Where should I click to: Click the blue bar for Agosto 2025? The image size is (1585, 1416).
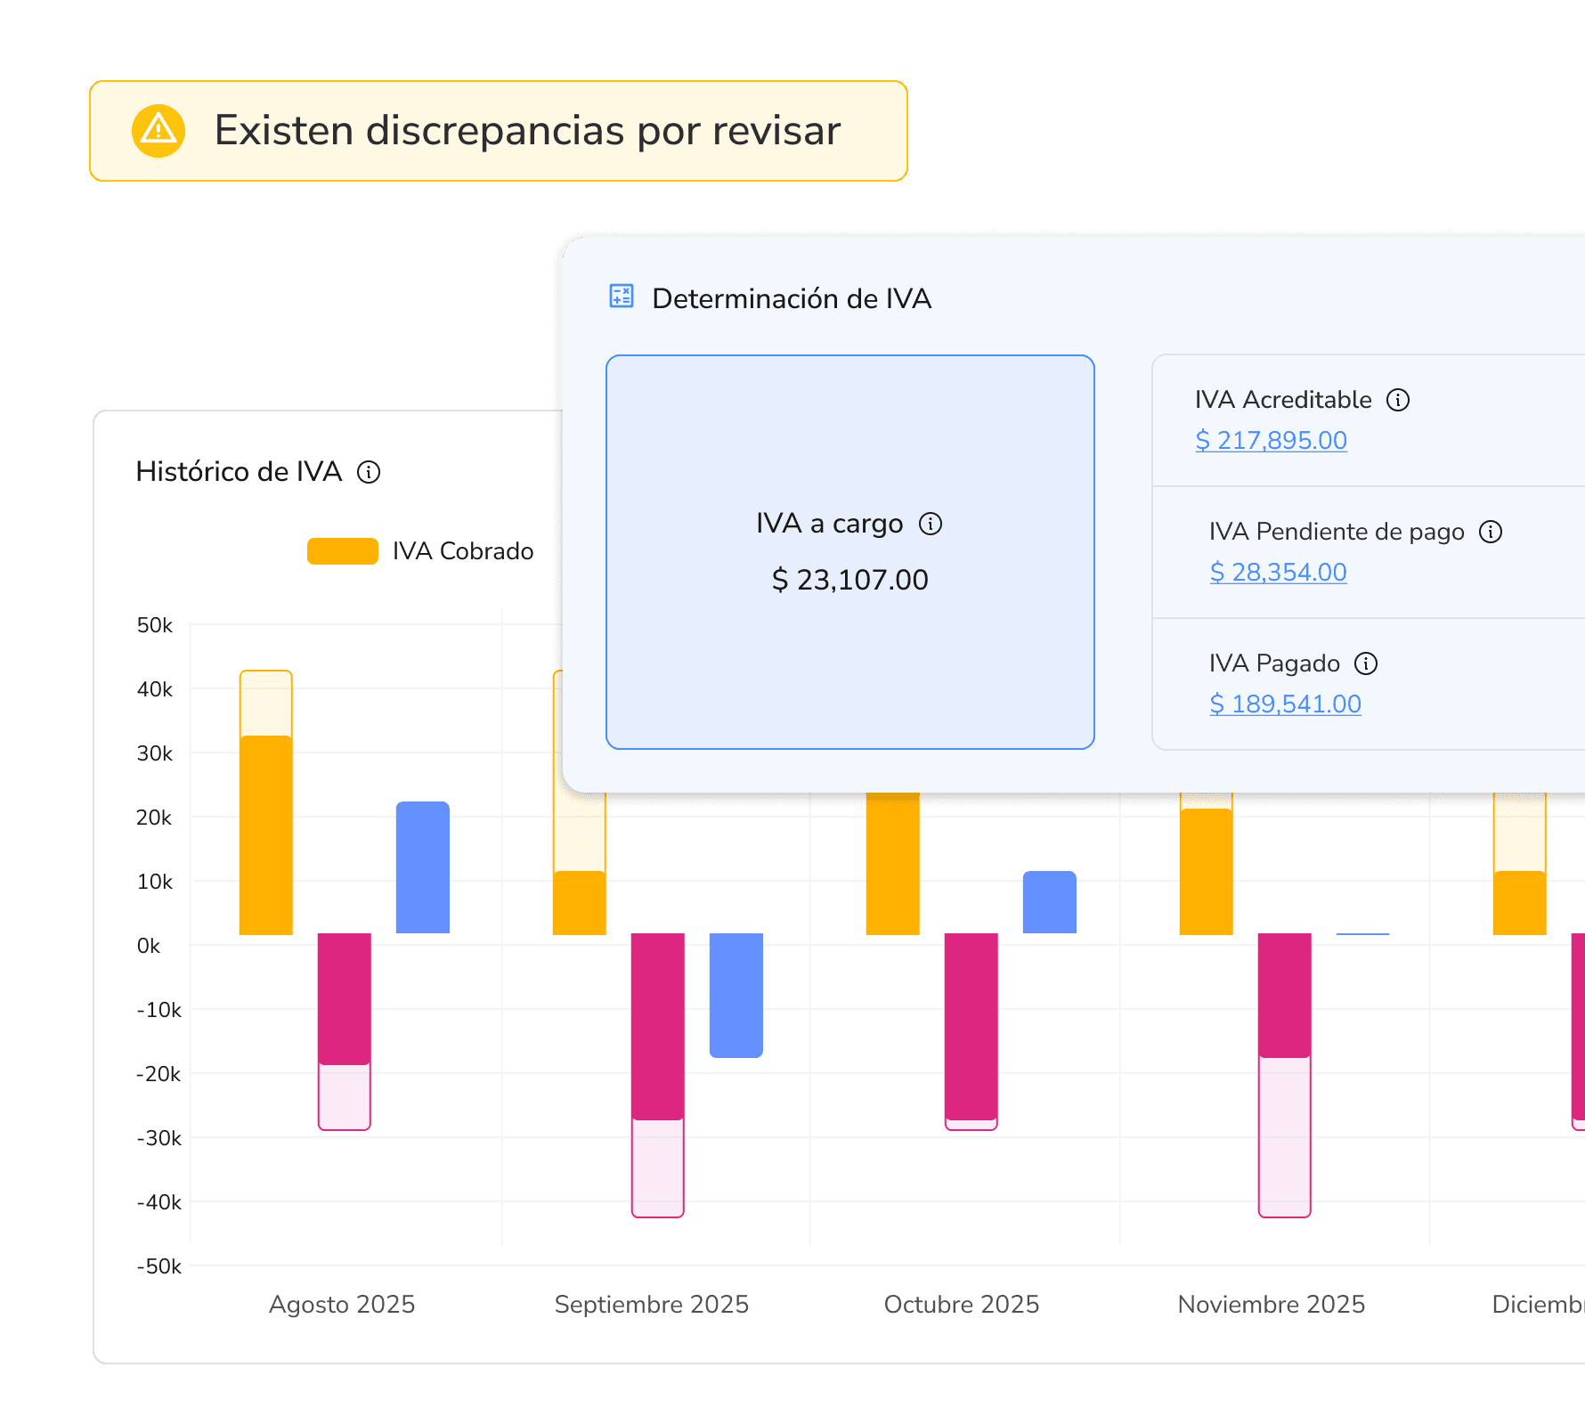coord(423,867)
